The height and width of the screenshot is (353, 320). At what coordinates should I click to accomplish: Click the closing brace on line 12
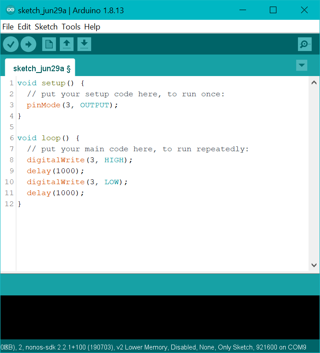tap(19, 204)
